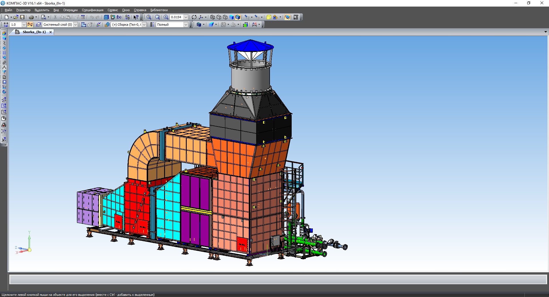The height and width of the screenshot is (297, 549).
Task: Toggle shaded with edges display mode
Action: (x=238, y=17)
